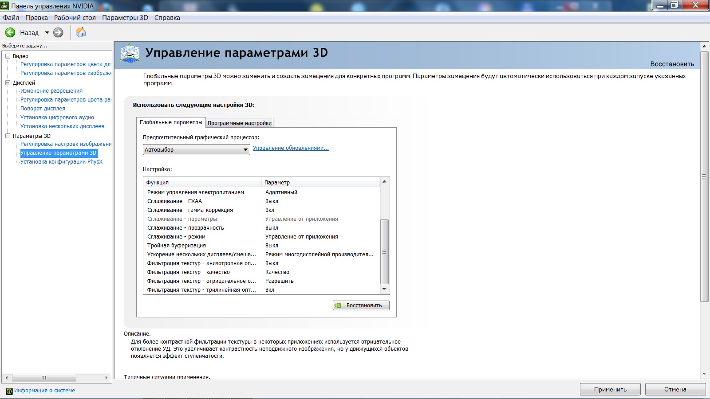Screen dimensions: 710x399
Task: Click the system information icon
Action: pos(9,391)
